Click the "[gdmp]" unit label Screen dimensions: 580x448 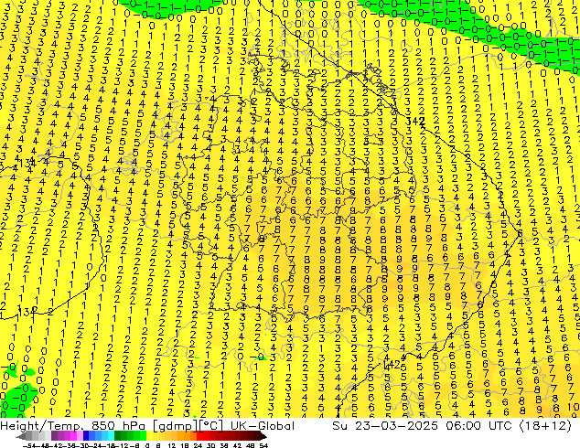(x=176, y=426)
